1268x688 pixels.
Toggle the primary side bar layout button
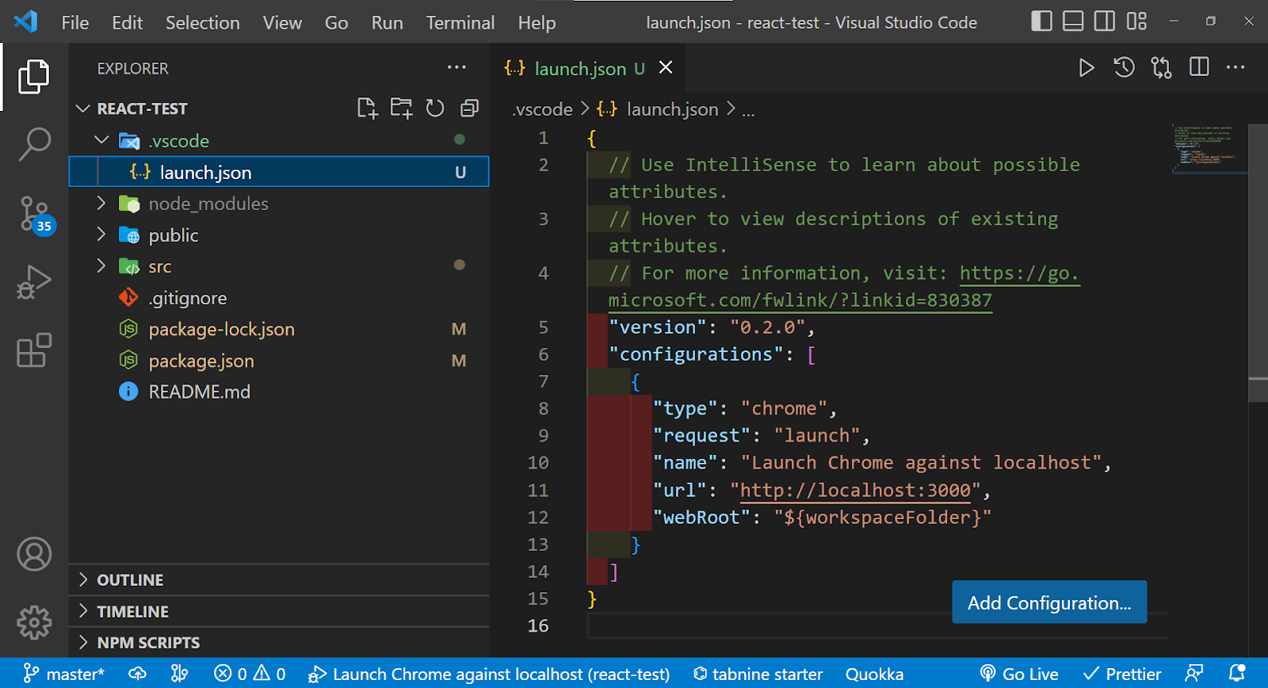click(1041, 21)
